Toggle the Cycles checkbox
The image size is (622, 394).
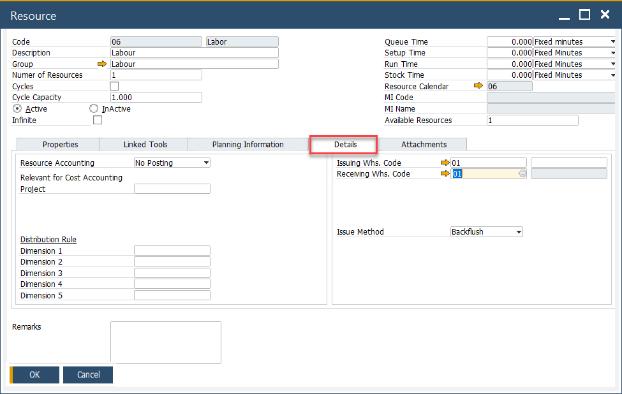point(114,86)
